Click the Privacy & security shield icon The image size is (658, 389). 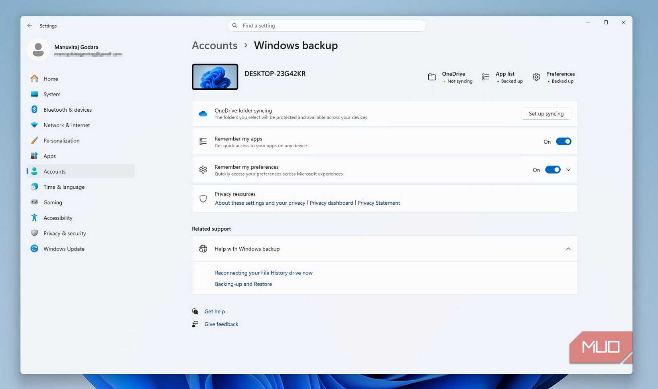point(34,233)
